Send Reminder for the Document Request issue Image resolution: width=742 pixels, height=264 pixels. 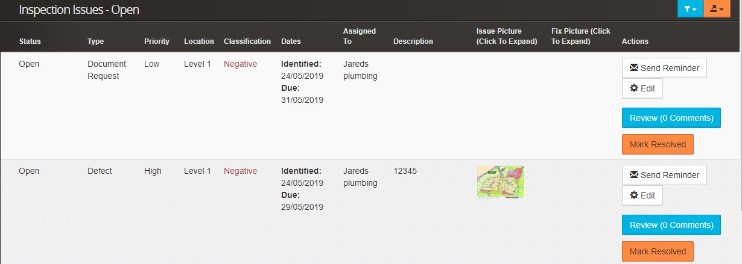[664, 68]
